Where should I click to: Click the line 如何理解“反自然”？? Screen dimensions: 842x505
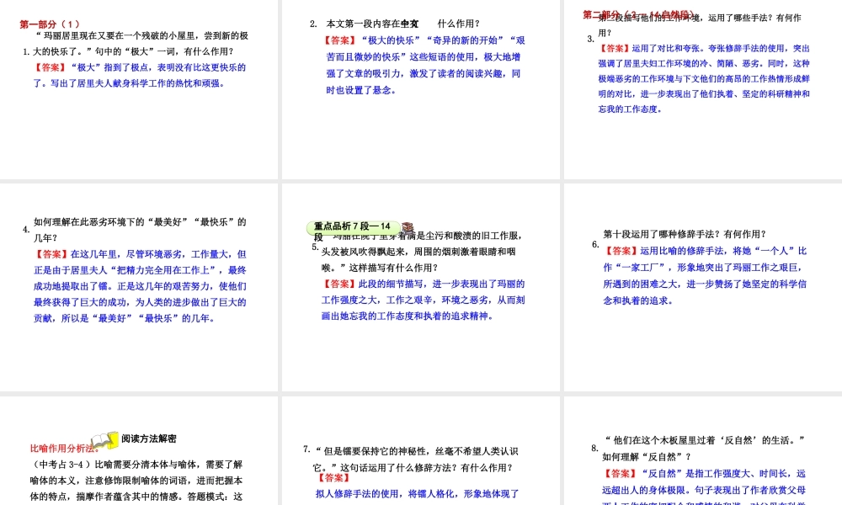click(647, 457)
